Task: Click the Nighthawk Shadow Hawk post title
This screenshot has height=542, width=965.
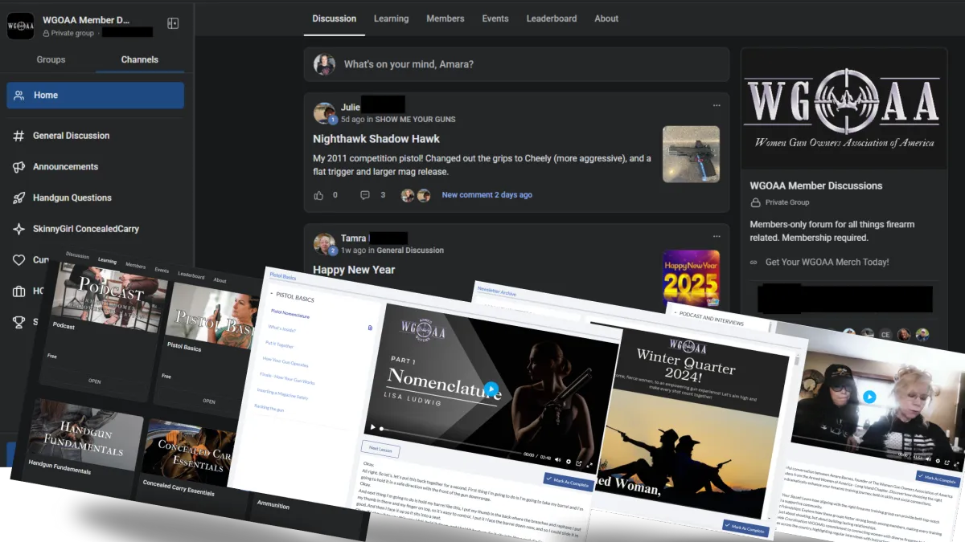Action: (x=376, y=139)
